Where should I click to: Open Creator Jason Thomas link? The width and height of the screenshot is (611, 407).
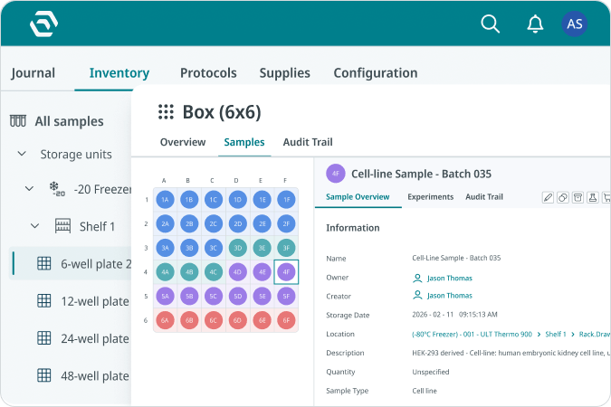pyautogui.click(x=450, y=296)
